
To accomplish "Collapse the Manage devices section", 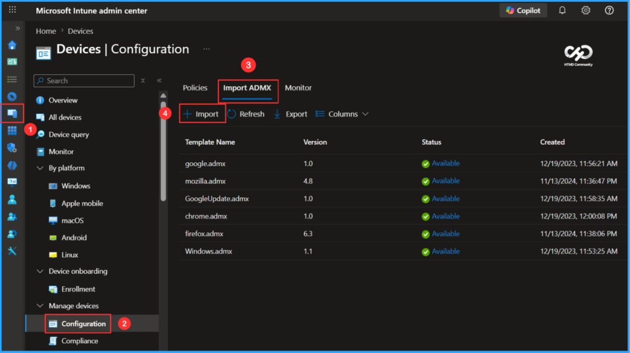I will [x=40, y=306].
